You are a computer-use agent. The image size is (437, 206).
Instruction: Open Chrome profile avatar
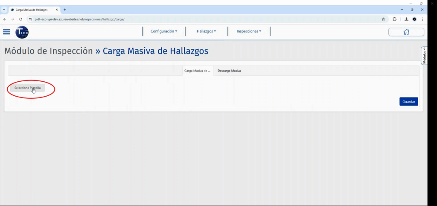click(414, 19)
